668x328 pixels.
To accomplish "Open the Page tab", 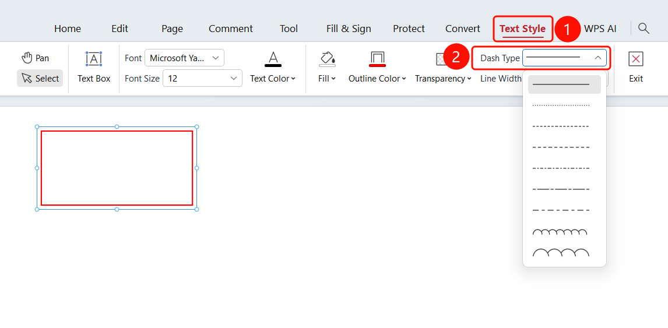I will [172, 29].
